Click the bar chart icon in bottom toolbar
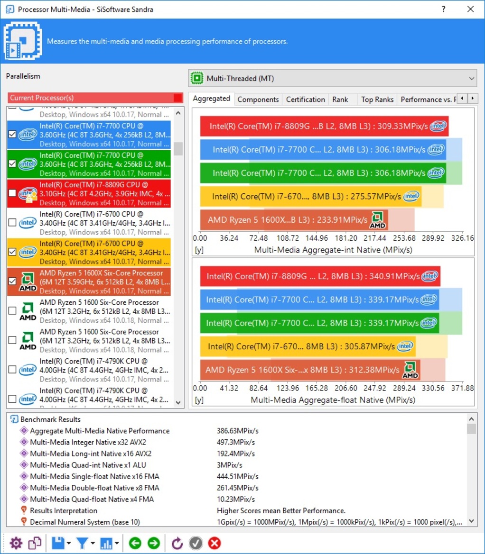Screen dimensions: 485x554 (x=106, y=543)
